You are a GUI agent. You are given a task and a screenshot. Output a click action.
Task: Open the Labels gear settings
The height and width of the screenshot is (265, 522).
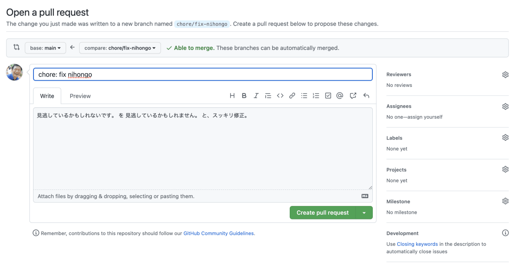coord(505,138)
